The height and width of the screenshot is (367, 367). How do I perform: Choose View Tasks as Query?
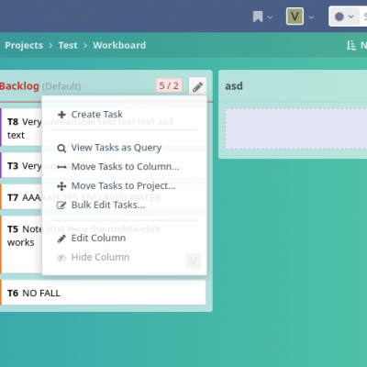(124, 148)
